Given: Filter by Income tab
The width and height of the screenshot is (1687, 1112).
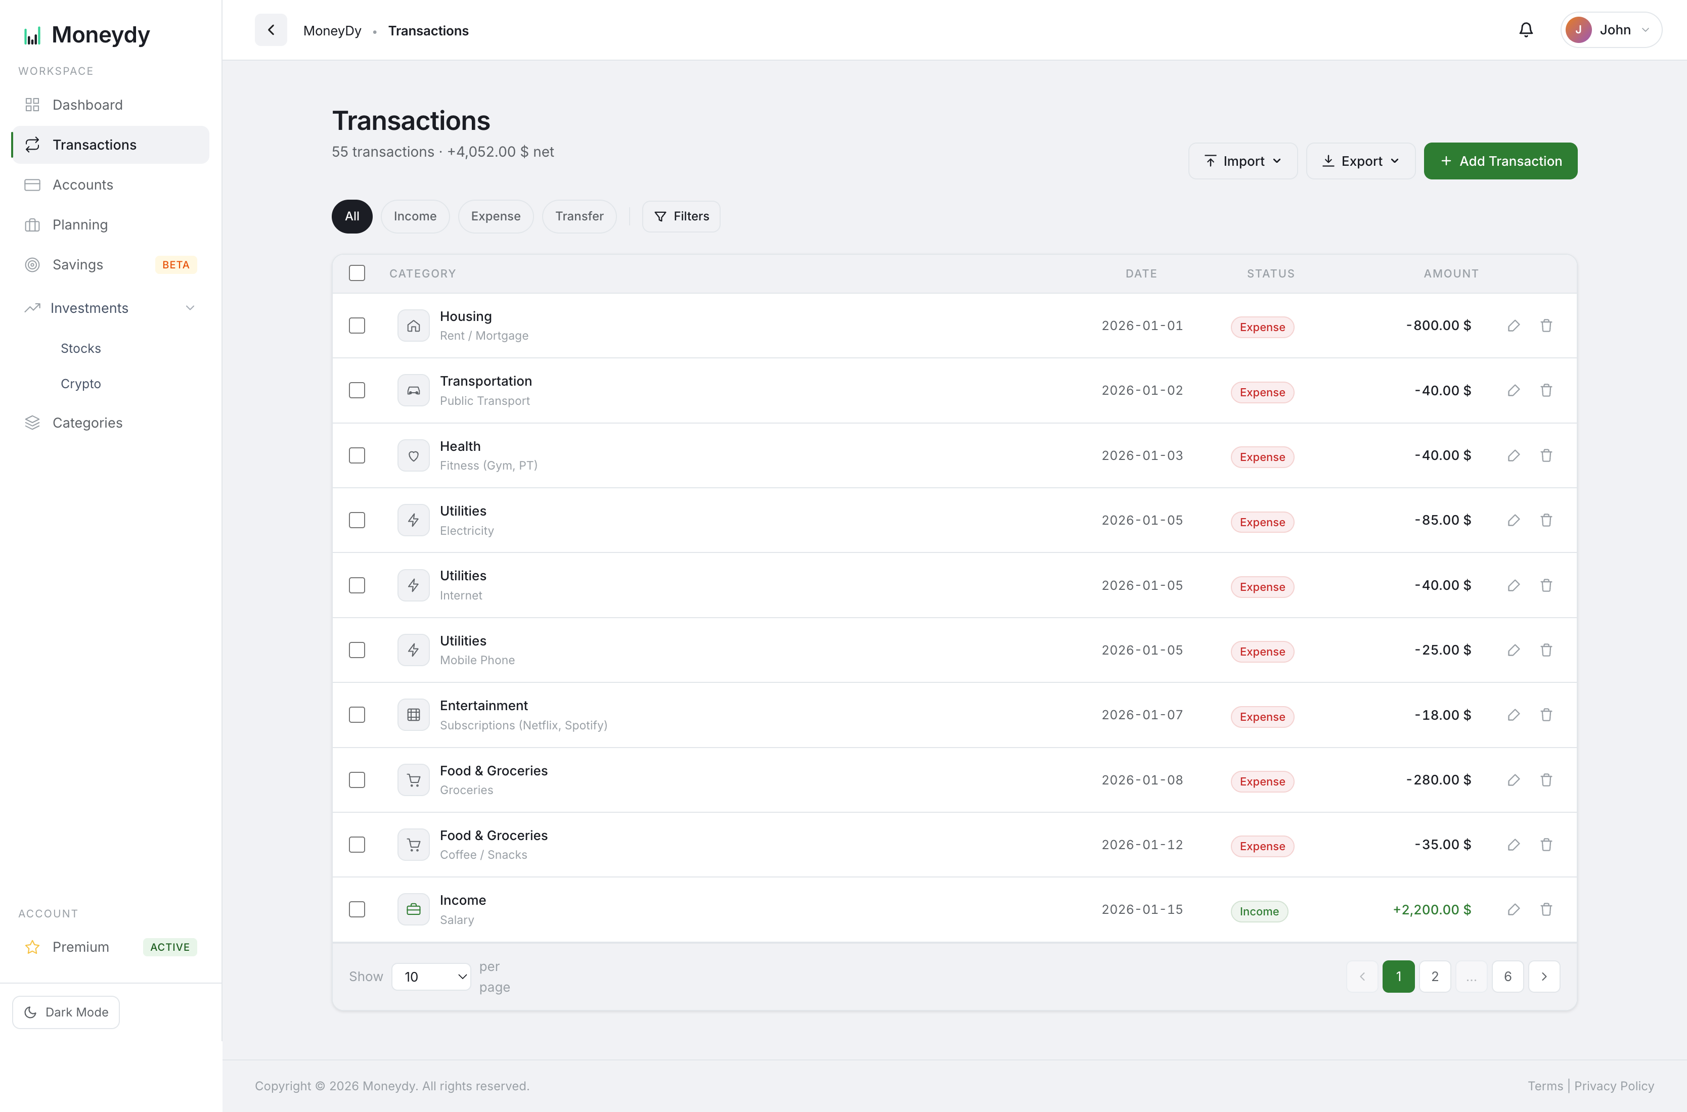Looking at the screenshot, I should tap(415, 216).
